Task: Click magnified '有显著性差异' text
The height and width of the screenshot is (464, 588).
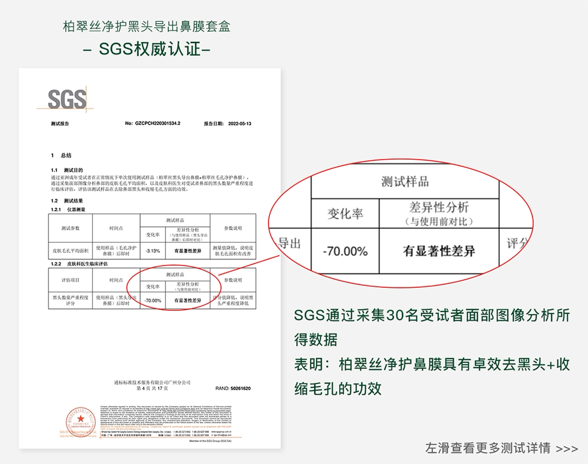Action: pos(439,251)
